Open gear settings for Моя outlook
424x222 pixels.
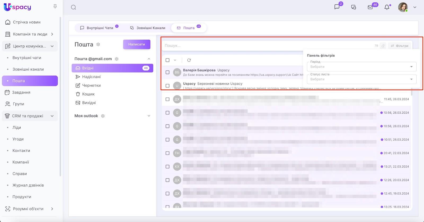[103, 116]
